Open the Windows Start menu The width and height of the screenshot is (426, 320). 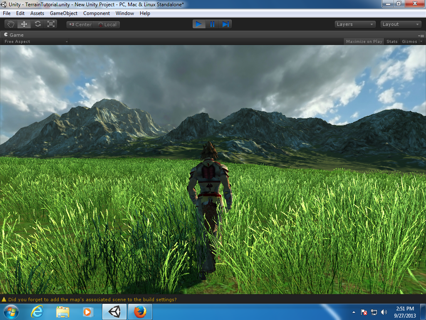(x=11, y=312)
